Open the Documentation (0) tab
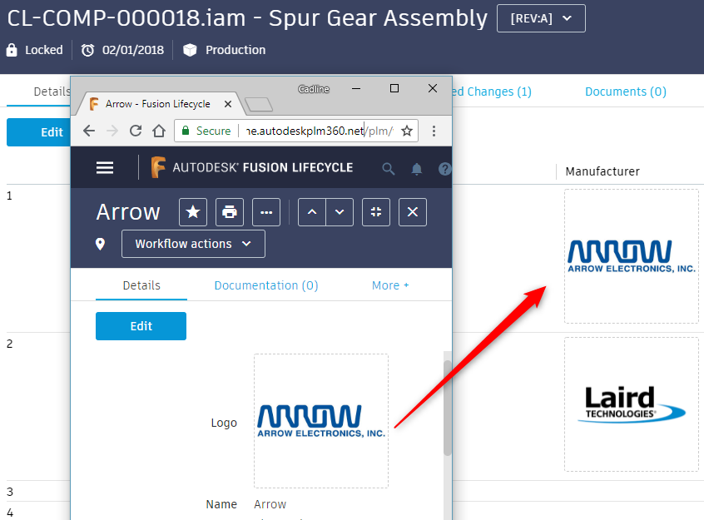Viewport: 704px width, 520px height. pos(266,285)
